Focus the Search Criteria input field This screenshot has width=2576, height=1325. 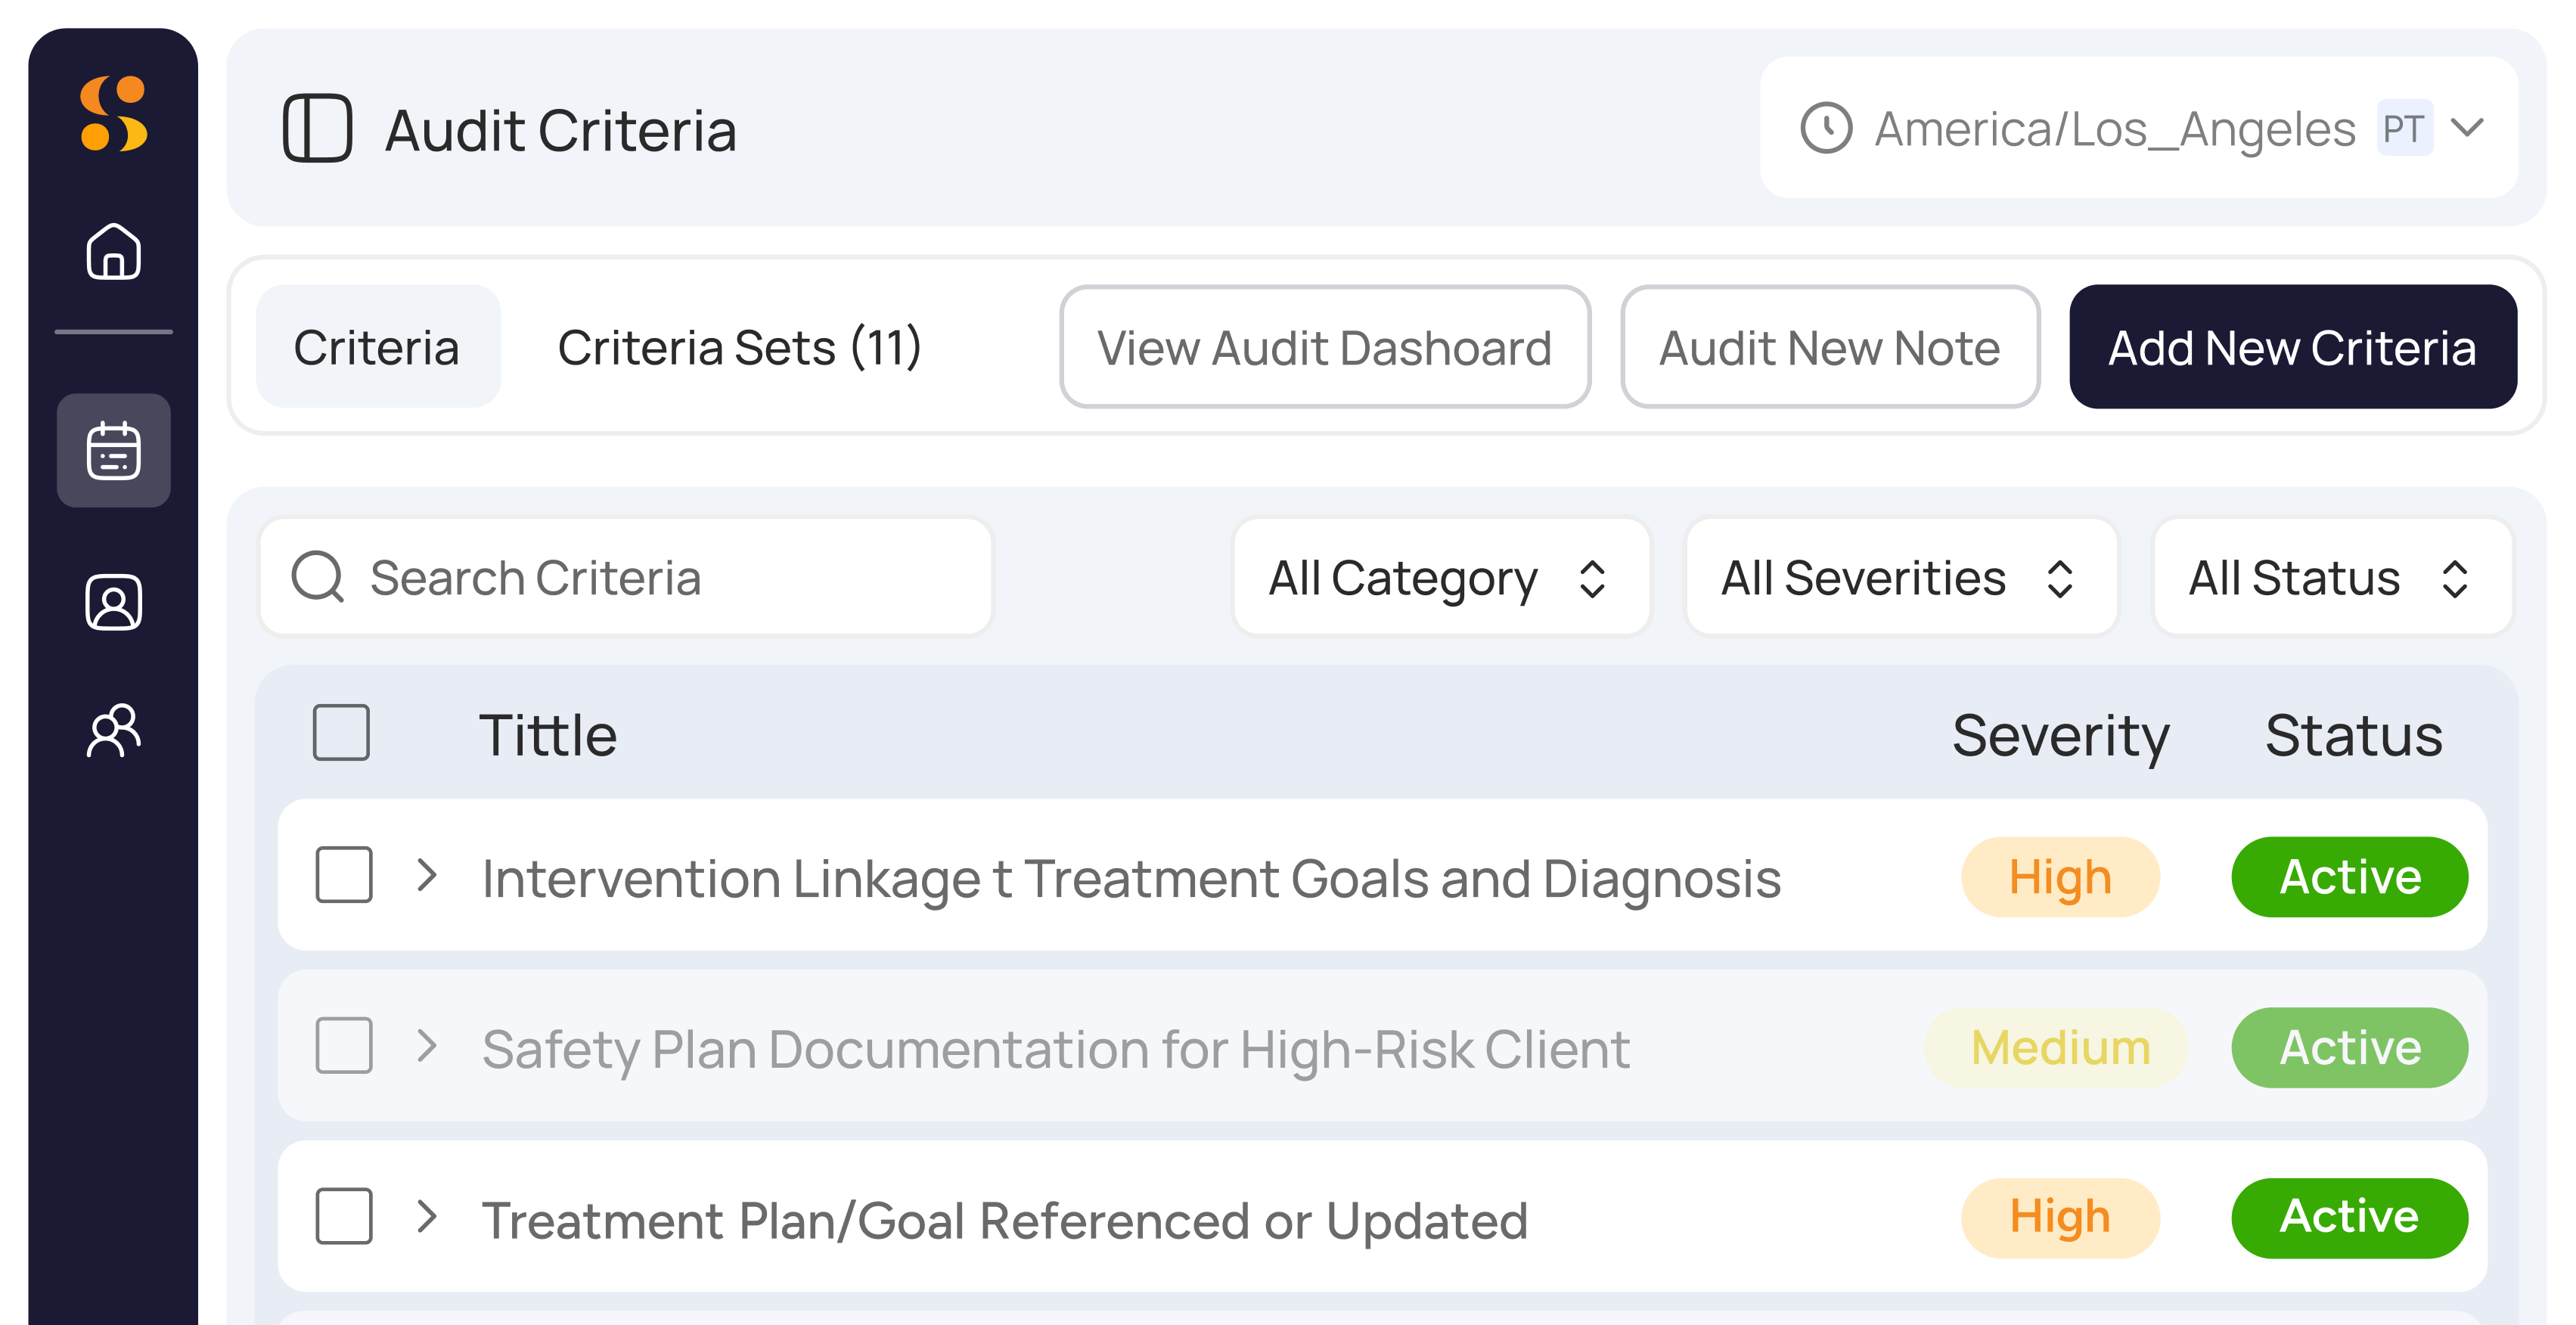[x=626, y=577]
